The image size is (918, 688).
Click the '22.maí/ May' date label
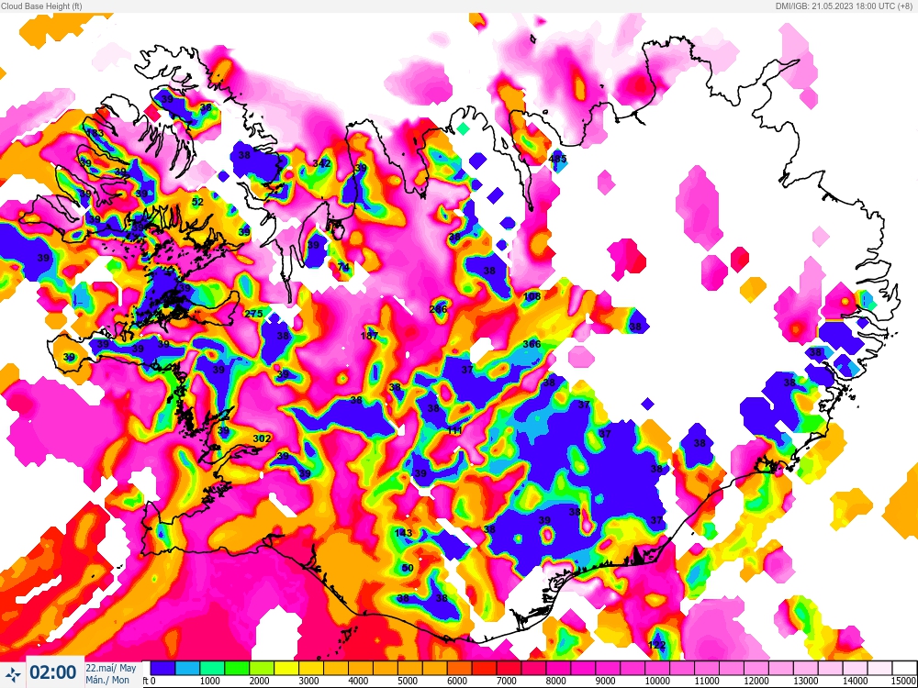tap(111, 668)
